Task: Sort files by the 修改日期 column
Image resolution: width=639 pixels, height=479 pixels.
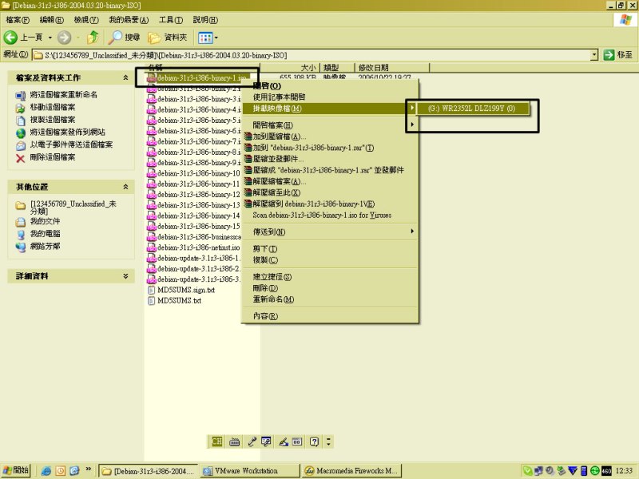Action: [x=392, y=68]
